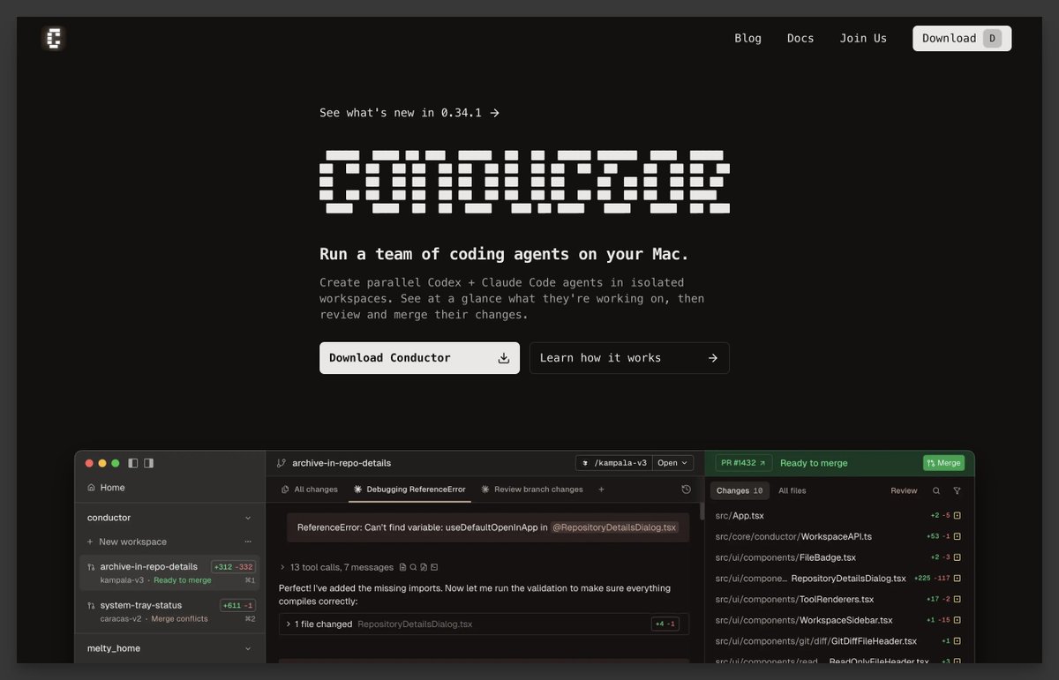This screenshot has height=680, width=1059.
Task: Toggle the right sidebar panel icon
Action: [x=149, y=463]
